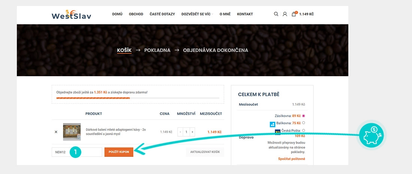The width and height of the screenshot is (412, 174).
Task: Click the Produkt column header
Action: click(x=94, y=114)
